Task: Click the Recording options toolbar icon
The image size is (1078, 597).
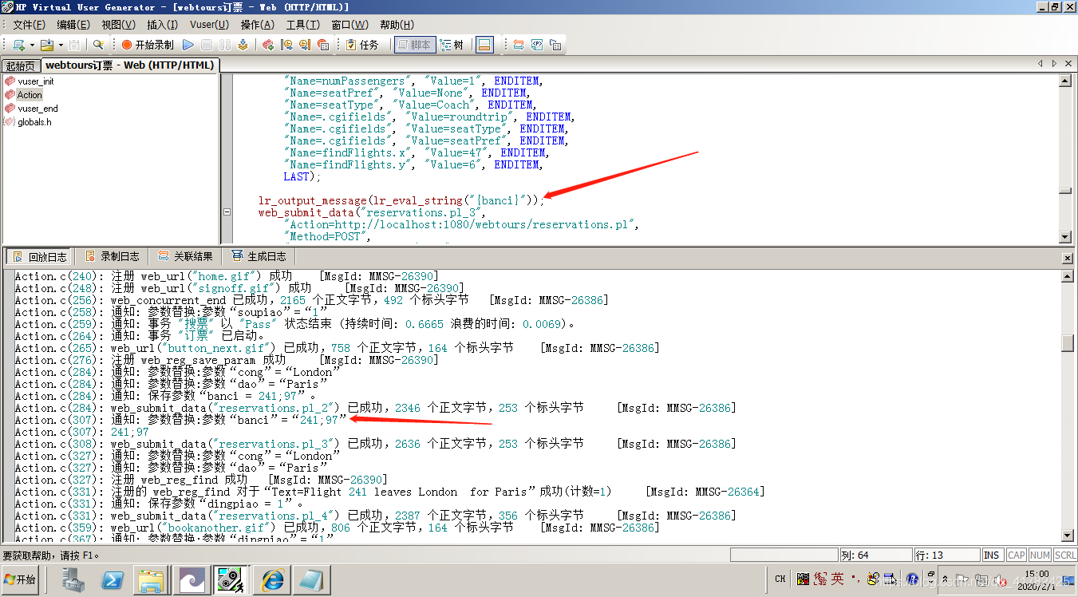Action: click(x=286, y=45)
